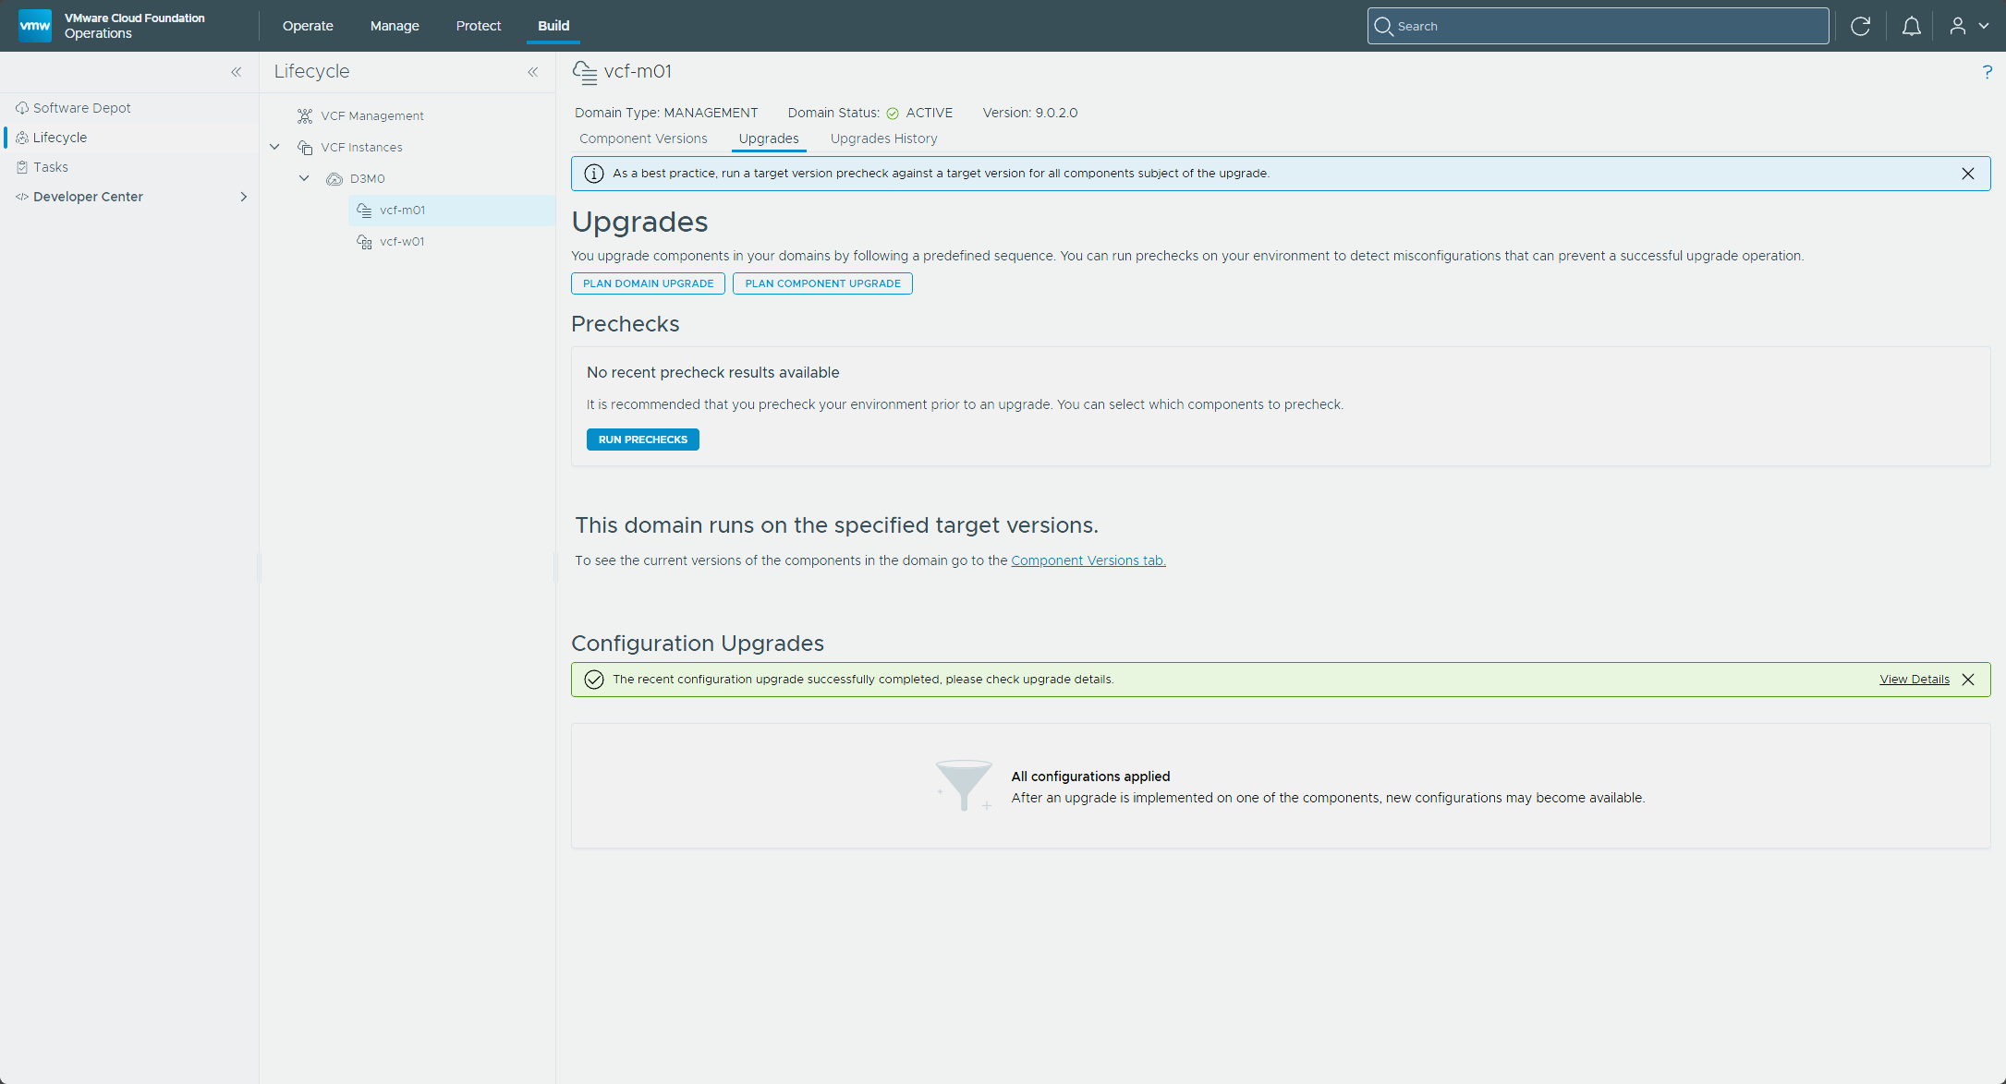Open the Protect menu
Image resolution: width=2006 pixels, height=1084 pixels.
point(479,26)
